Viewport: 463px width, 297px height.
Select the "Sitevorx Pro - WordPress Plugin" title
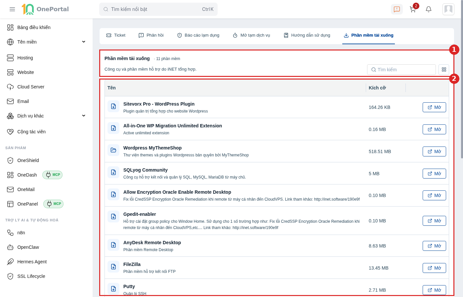tap(159, 104)
